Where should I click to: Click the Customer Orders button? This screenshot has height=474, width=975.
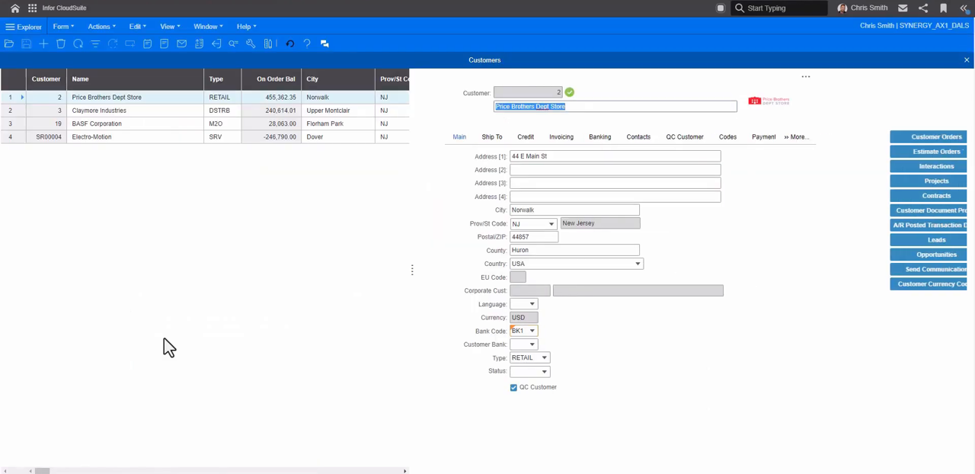(x=929, y=137)
